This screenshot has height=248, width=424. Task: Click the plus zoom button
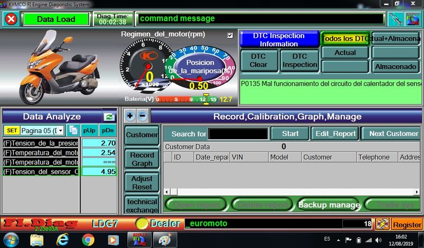coord(130,116)
